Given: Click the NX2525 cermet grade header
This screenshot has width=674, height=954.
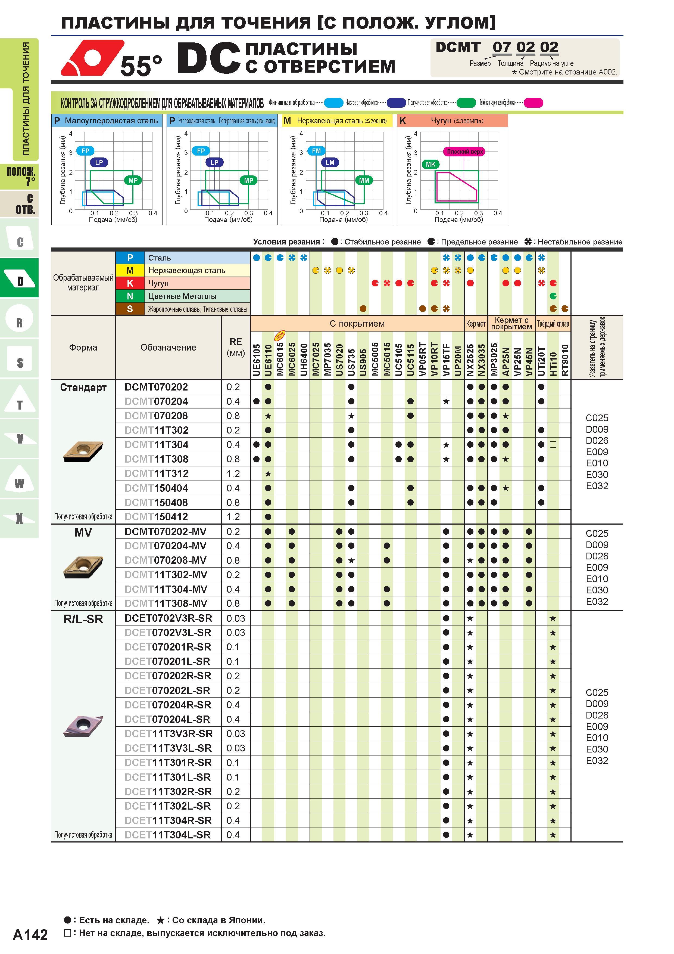Looking at the screenshot, I should 470,360.
